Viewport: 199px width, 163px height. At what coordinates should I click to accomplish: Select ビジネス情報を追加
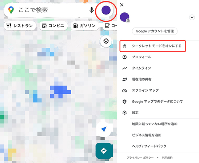(147, 135)
